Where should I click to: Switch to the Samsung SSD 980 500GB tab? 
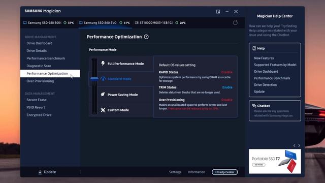click(49, 23)
